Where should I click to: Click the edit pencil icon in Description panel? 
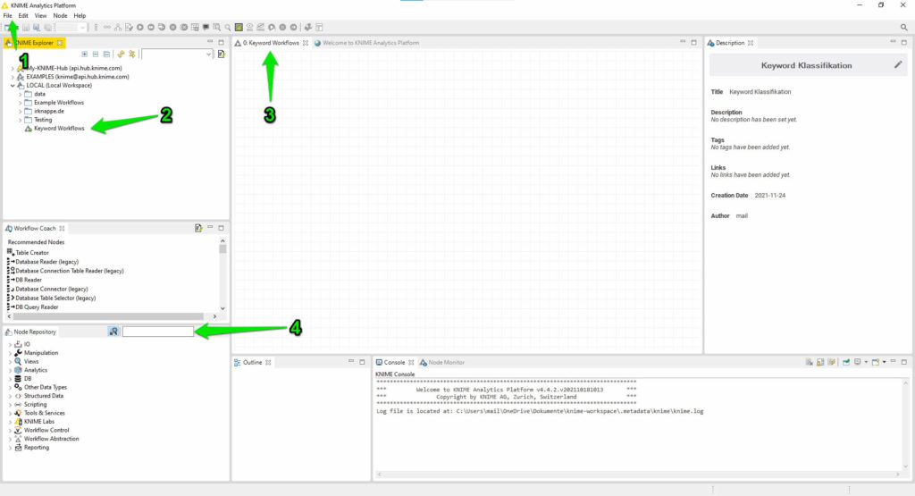898,64
